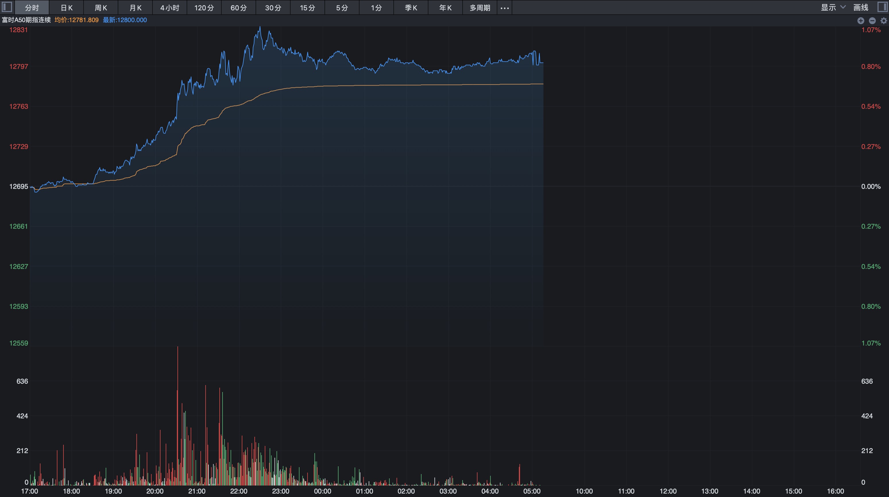Open the 画线 drawing tools
The image size is (889, 497).
pyautogui.click(x=860, y=7)
